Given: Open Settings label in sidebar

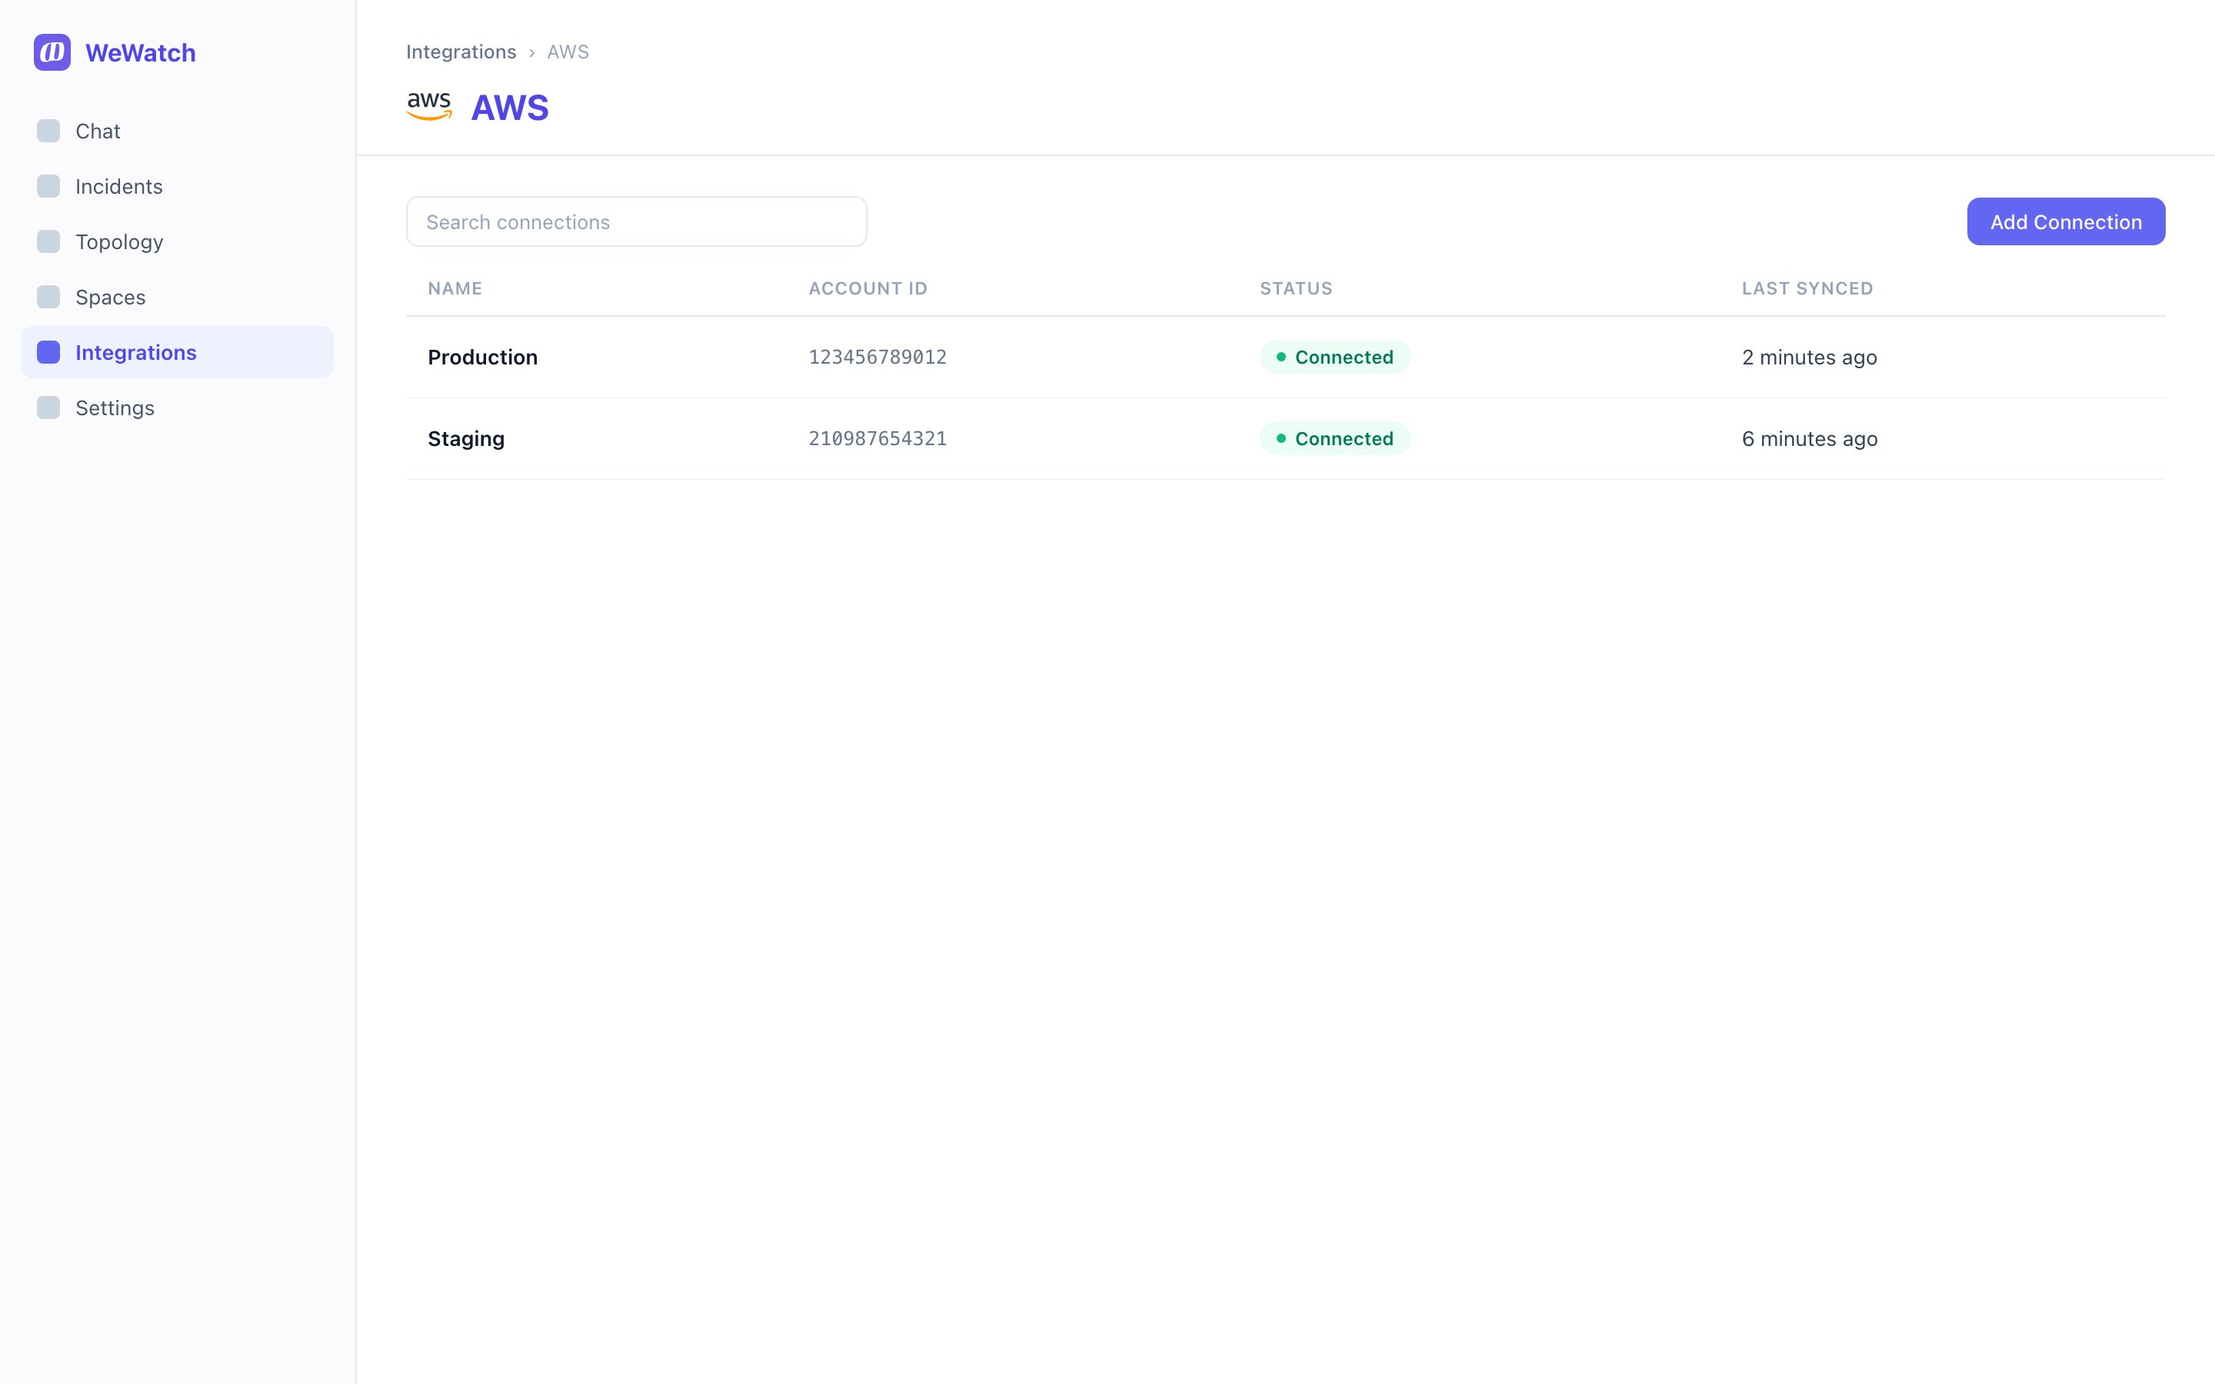Looking at the screenshot, I should coord(115,408).
